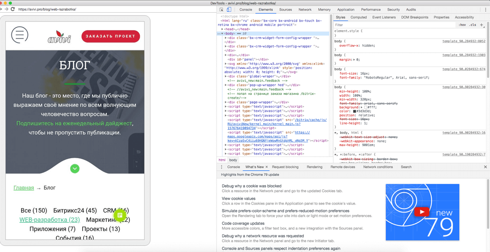
Task: Open the Performance tab
Action: (371, 10)
